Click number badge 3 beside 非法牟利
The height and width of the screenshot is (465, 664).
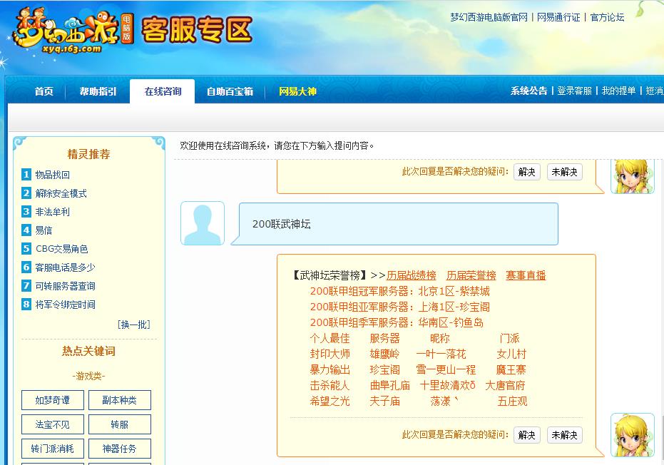[x=26, y=212]
